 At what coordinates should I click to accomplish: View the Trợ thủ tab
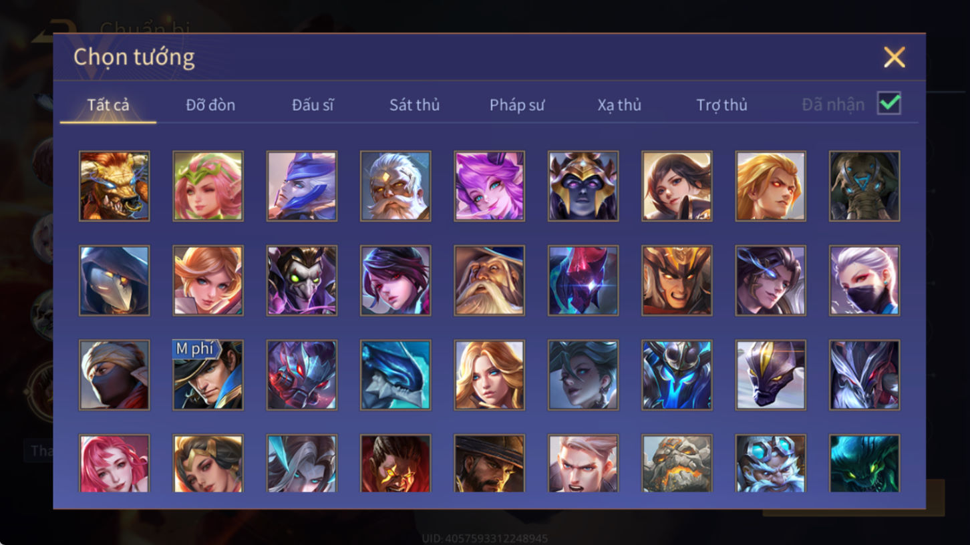pos(721,105)
